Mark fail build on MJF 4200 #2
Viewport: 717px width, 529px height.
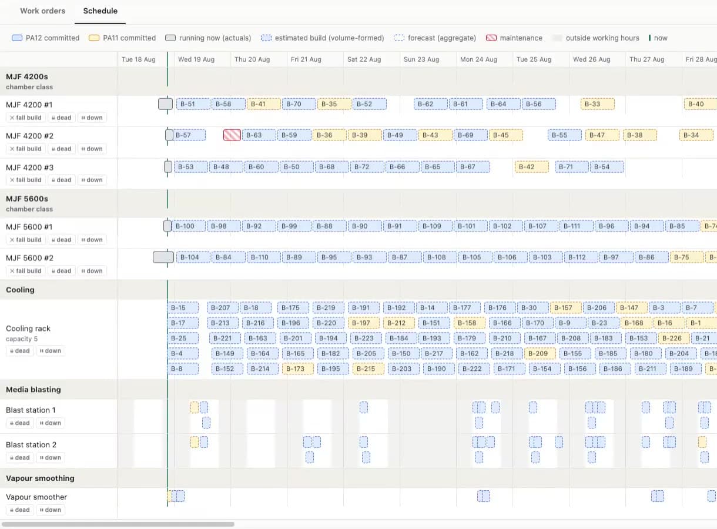(25, 149)
